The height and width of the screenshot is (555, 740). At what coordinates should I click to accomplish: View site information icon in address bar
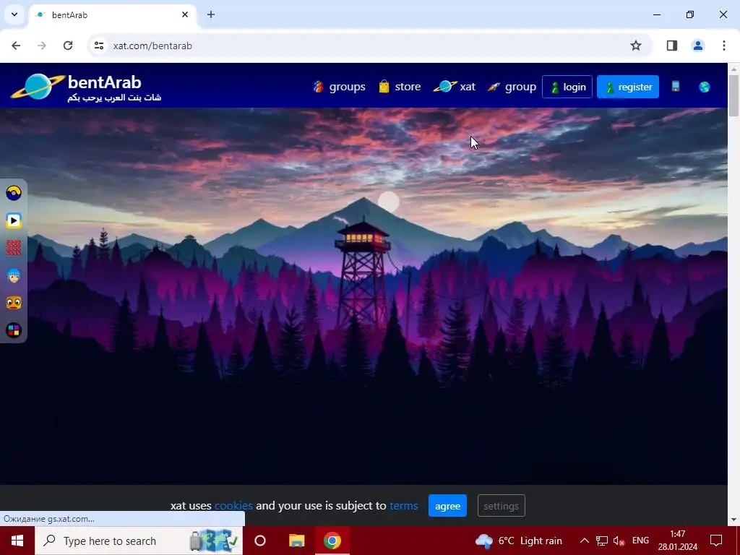pos(98,46)
